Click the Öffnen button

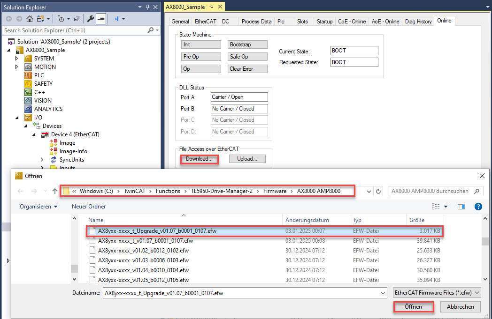coord(413,307)
